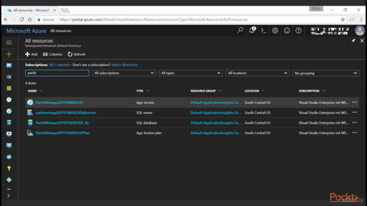The height and width of the screenshot is (206, 367).
Task: Open All locations dropdown
Action: [x=257, y=73]
